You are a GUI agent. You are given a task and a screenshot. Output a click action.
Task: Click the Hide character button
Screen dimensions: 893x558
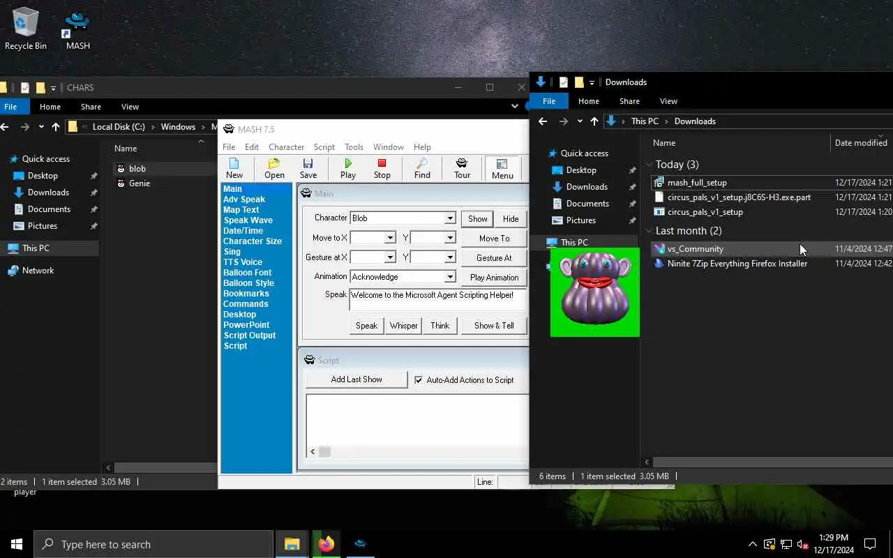(x=511, y=218)
